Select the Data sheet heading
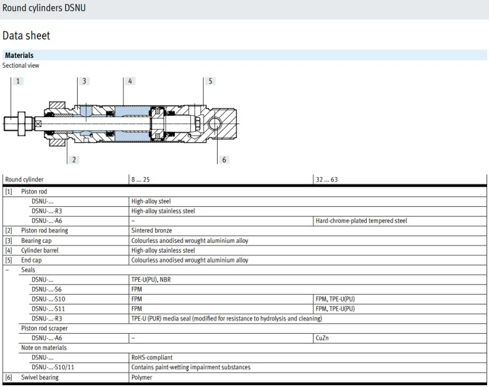489x387 pixels. pos(26,36)
